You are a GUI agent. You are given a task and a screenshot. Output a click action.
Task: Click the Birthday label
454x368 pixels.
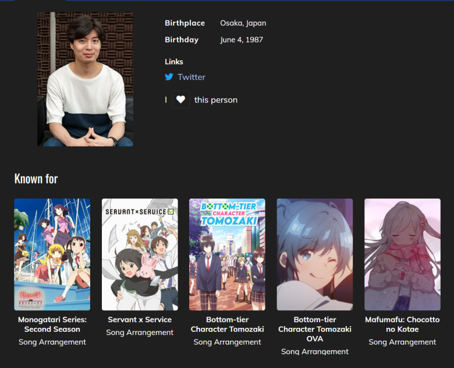click(182, 40)
